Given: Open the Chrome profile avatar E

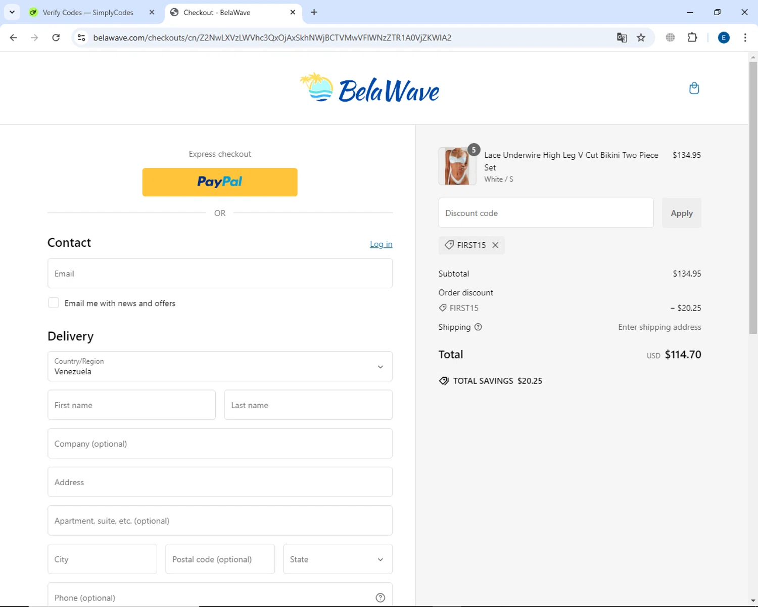Looking at the screenshot, I should pos(724,37).
